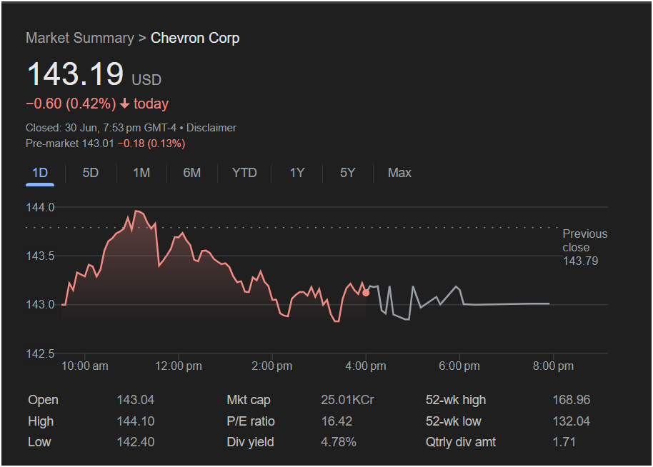Open the 1M chart range
The image size is (653, 467).
point(141,173)
